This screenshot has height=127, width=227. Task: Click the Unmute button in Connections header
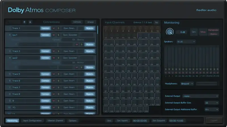coord(77,22)
